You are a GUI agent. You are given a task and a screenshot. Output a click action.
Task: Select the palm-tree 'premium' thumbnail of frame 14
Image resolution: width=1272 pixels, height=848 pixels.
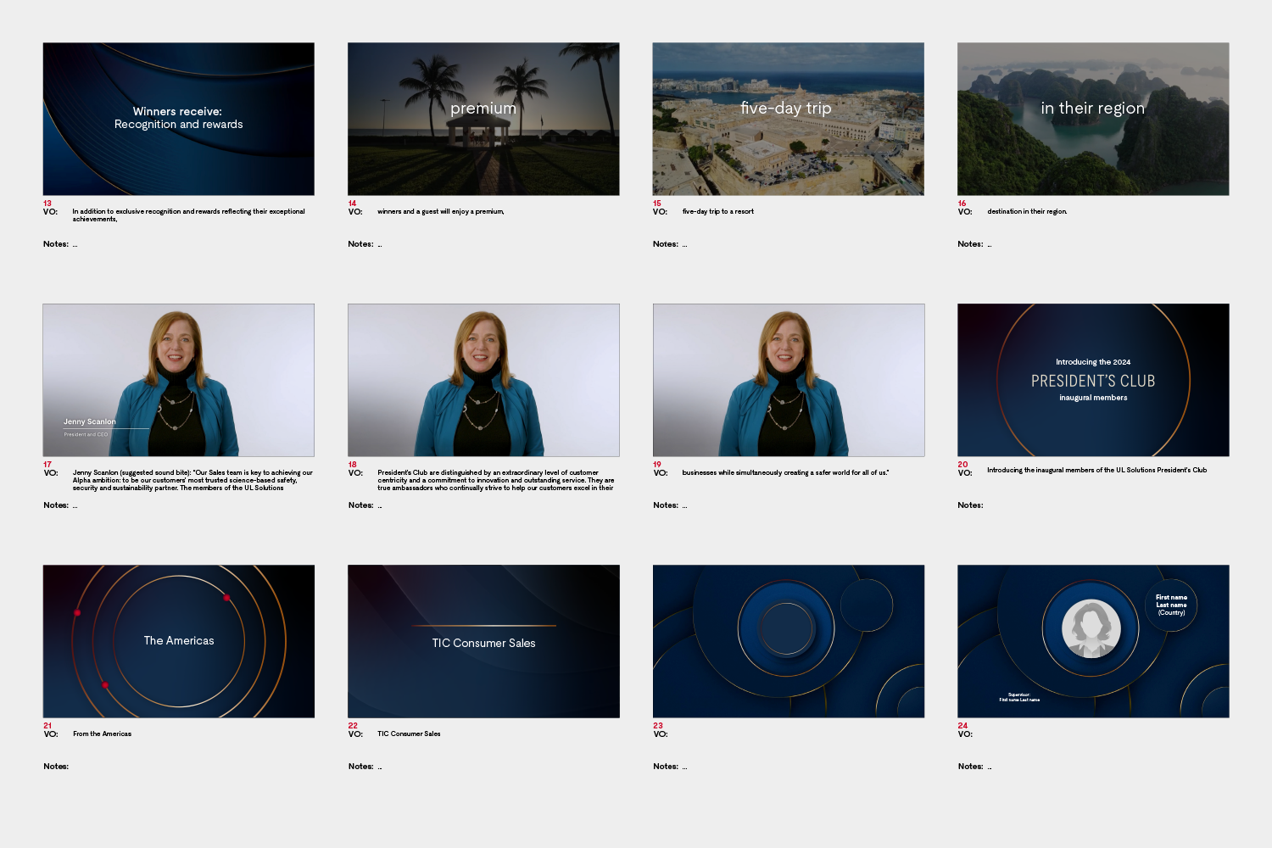tap(483, 119)
